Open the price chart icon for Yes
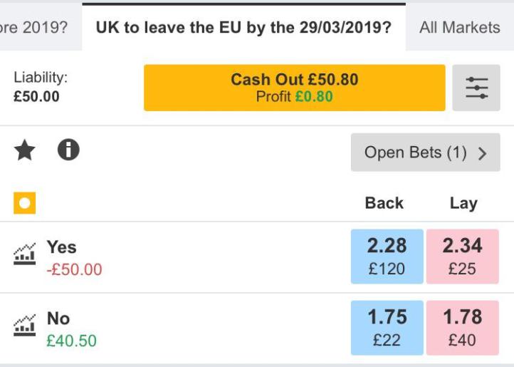 (x=25, y=254)
